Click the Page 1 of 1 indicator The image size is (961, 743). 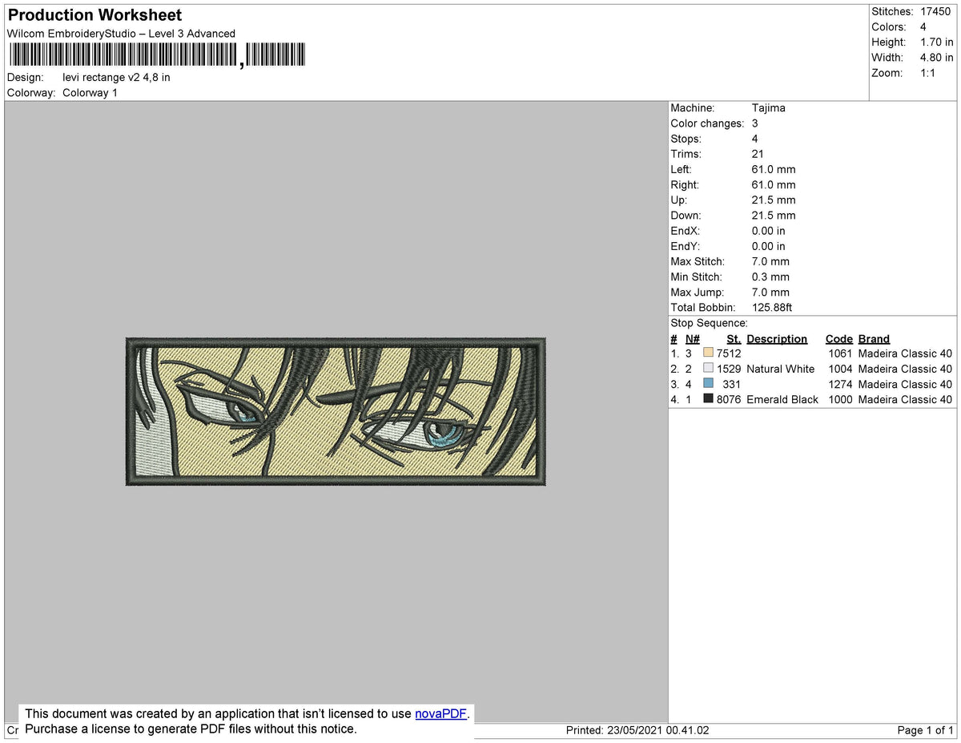point(923,730)
